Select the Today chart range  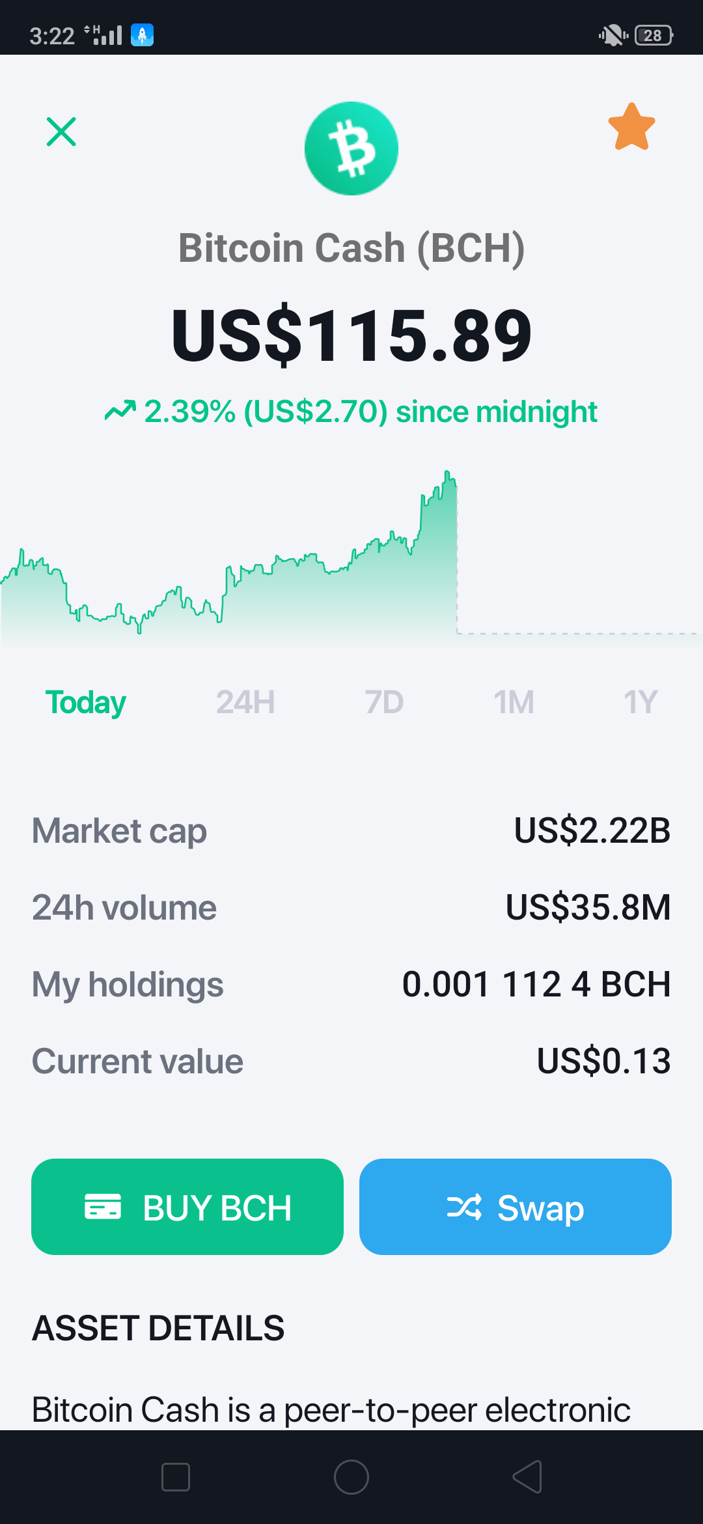(x=85, y=703)
